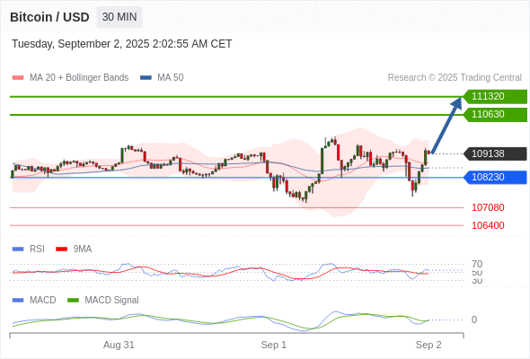
Task: Click the MACD Signal green legend marker
Action: coord(73,301)
